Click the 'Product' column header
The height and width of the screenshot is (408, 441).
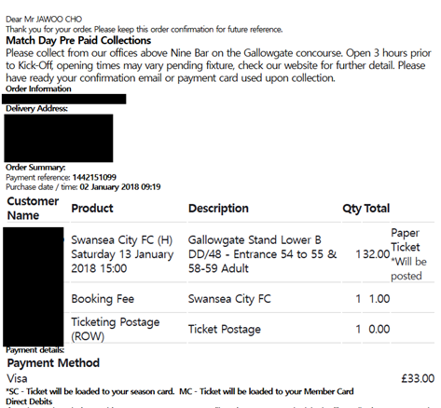(x=92, y=209)
